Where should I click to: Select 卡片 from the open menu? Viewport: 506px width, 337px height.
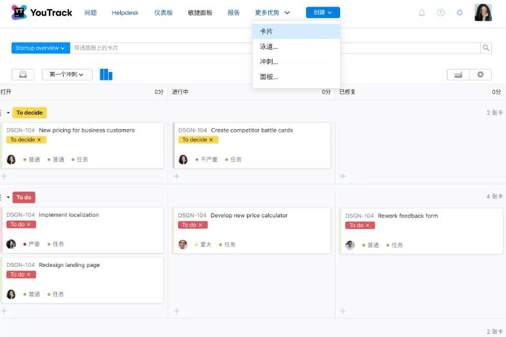[x=266, y=31]
